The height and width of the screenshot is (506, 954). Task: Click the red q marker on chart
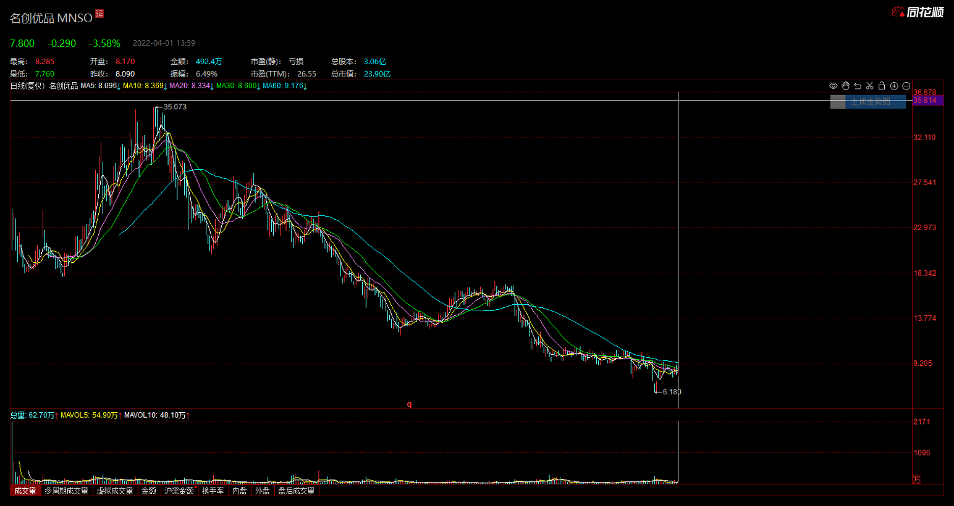pos(409,405)
